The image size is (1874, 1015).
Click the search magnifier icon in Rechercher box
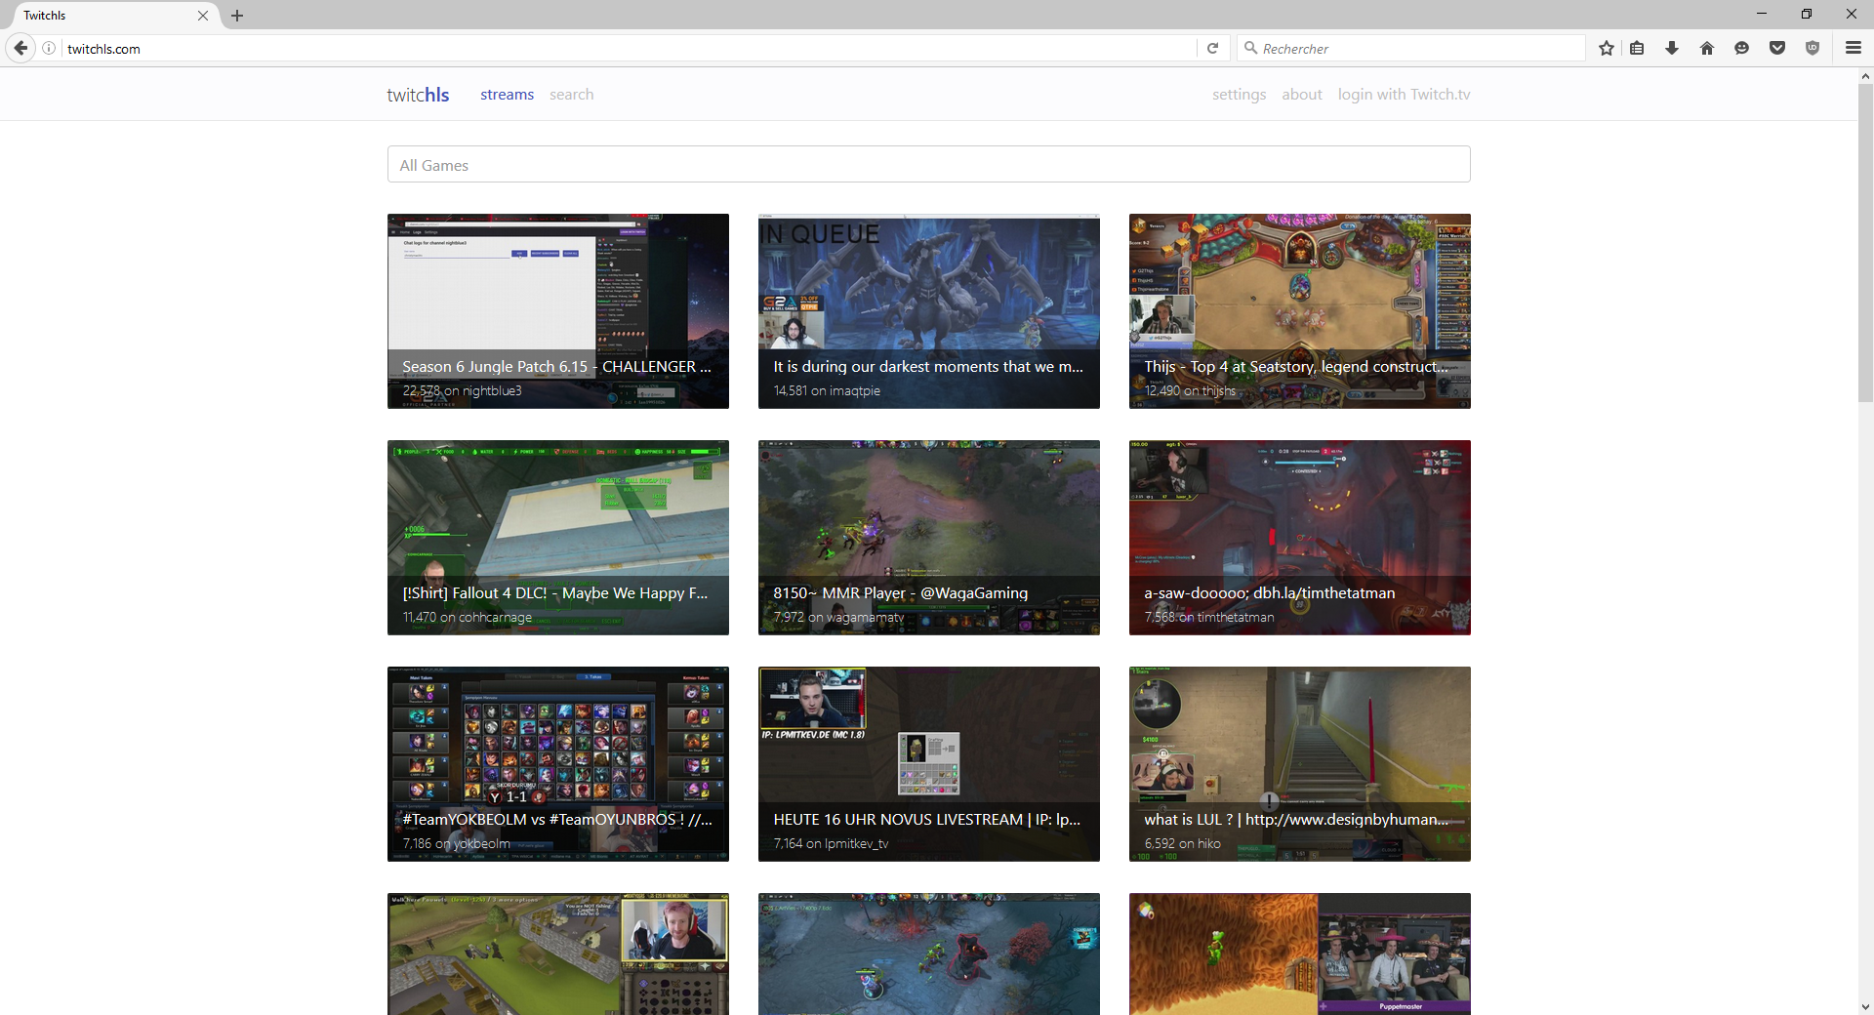tap(1250, 48)
